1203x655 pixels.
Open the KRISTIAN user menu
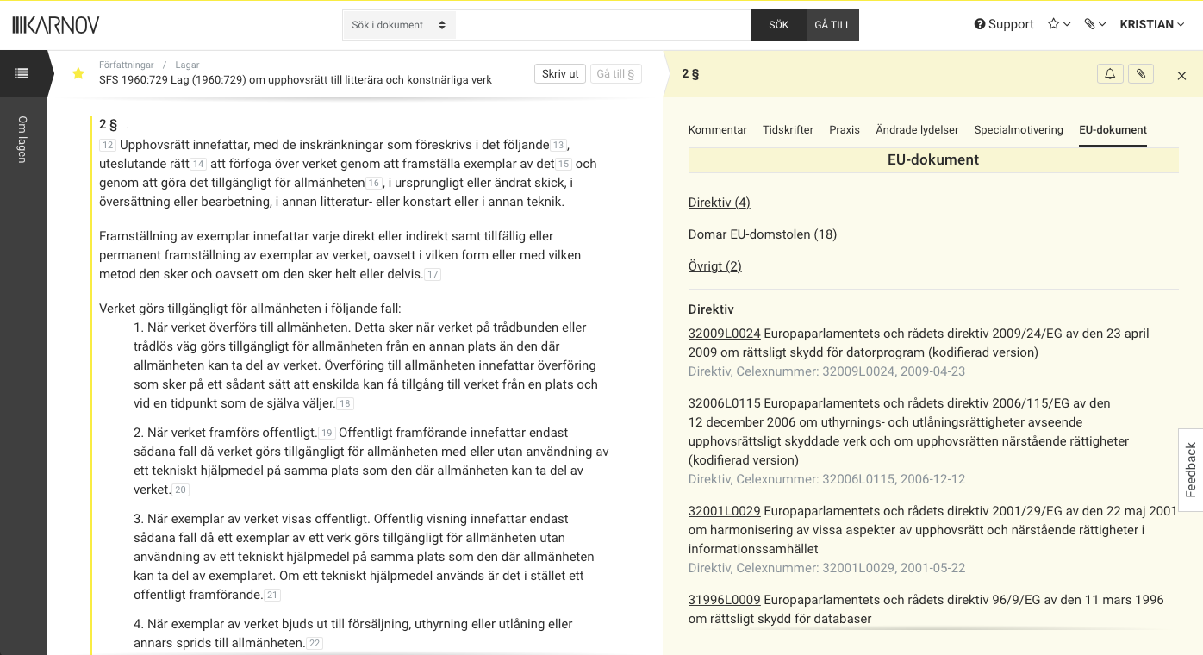coord(1152,24)
